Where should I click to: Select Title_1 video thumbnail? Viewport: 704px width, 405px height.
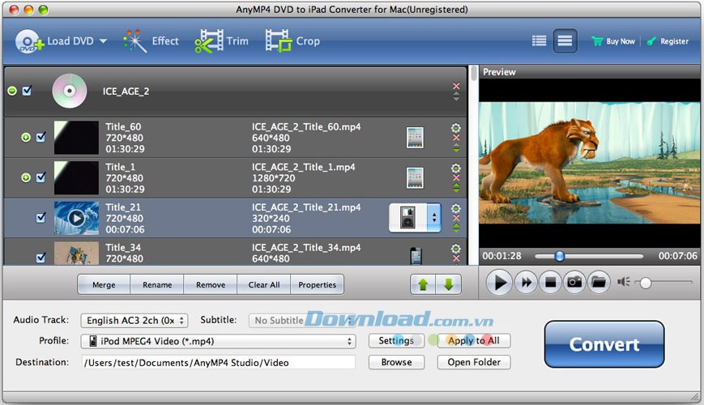coord(76,178)
